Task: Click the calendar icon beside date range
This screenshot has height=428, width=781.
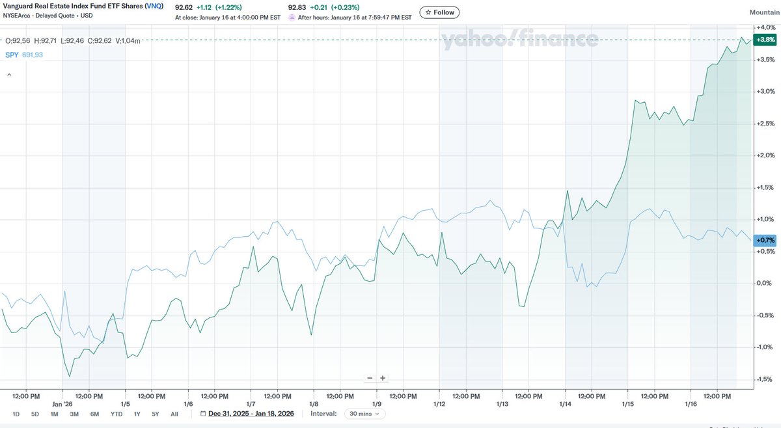Action: click(x=204, y=414)
